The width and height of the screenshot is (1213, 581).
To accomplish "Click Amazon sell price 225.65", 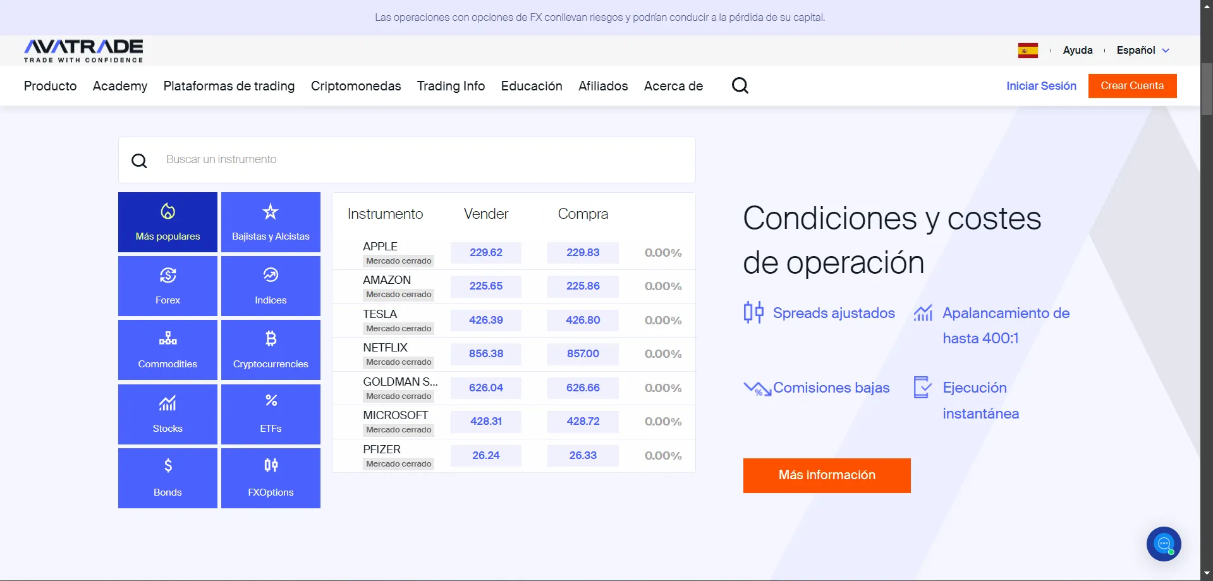I will 486,286.
